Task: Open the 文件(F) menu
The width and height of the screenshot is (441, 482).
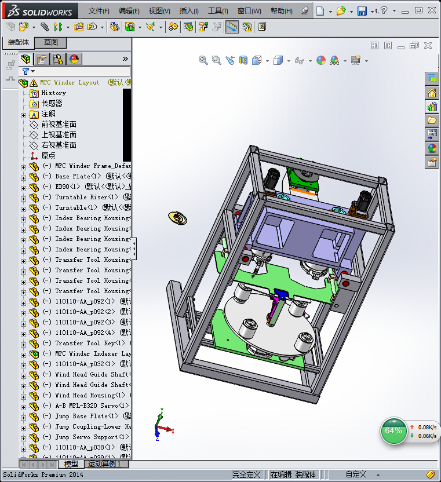Action: pos(99,11)
